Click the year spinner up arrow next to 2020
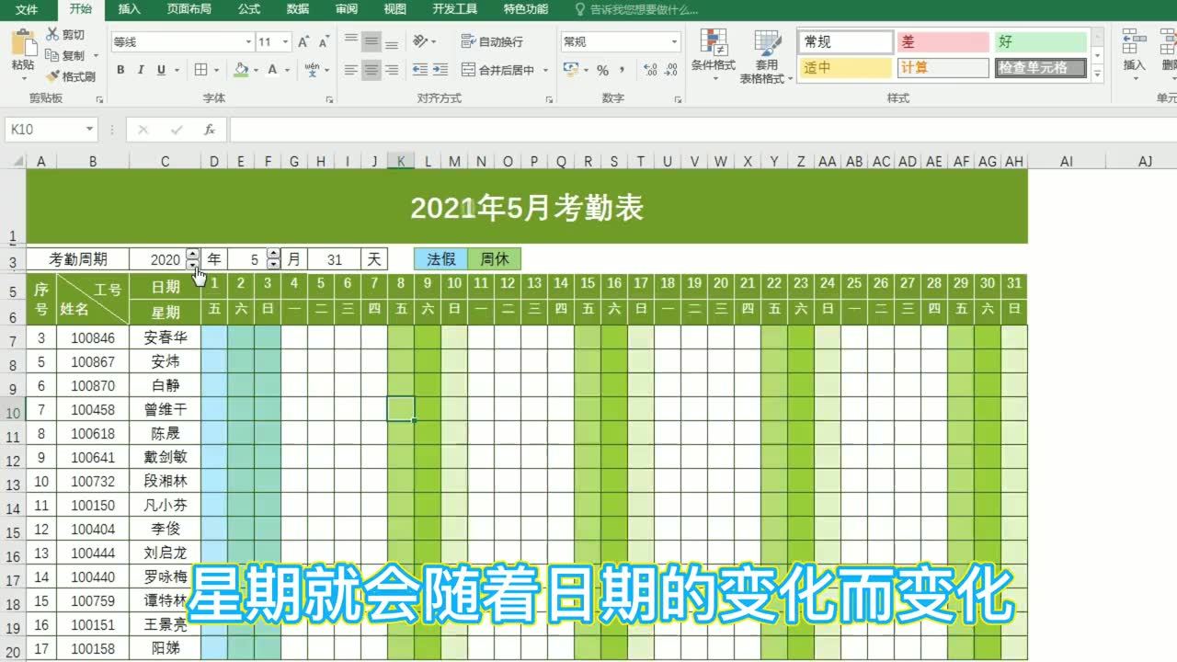1177x662 pixels. coord(192,254)
